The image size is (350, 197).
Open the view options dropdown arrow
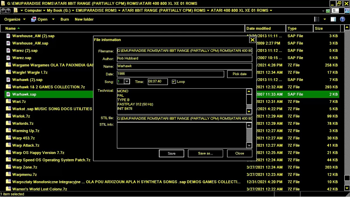[325, 19]
